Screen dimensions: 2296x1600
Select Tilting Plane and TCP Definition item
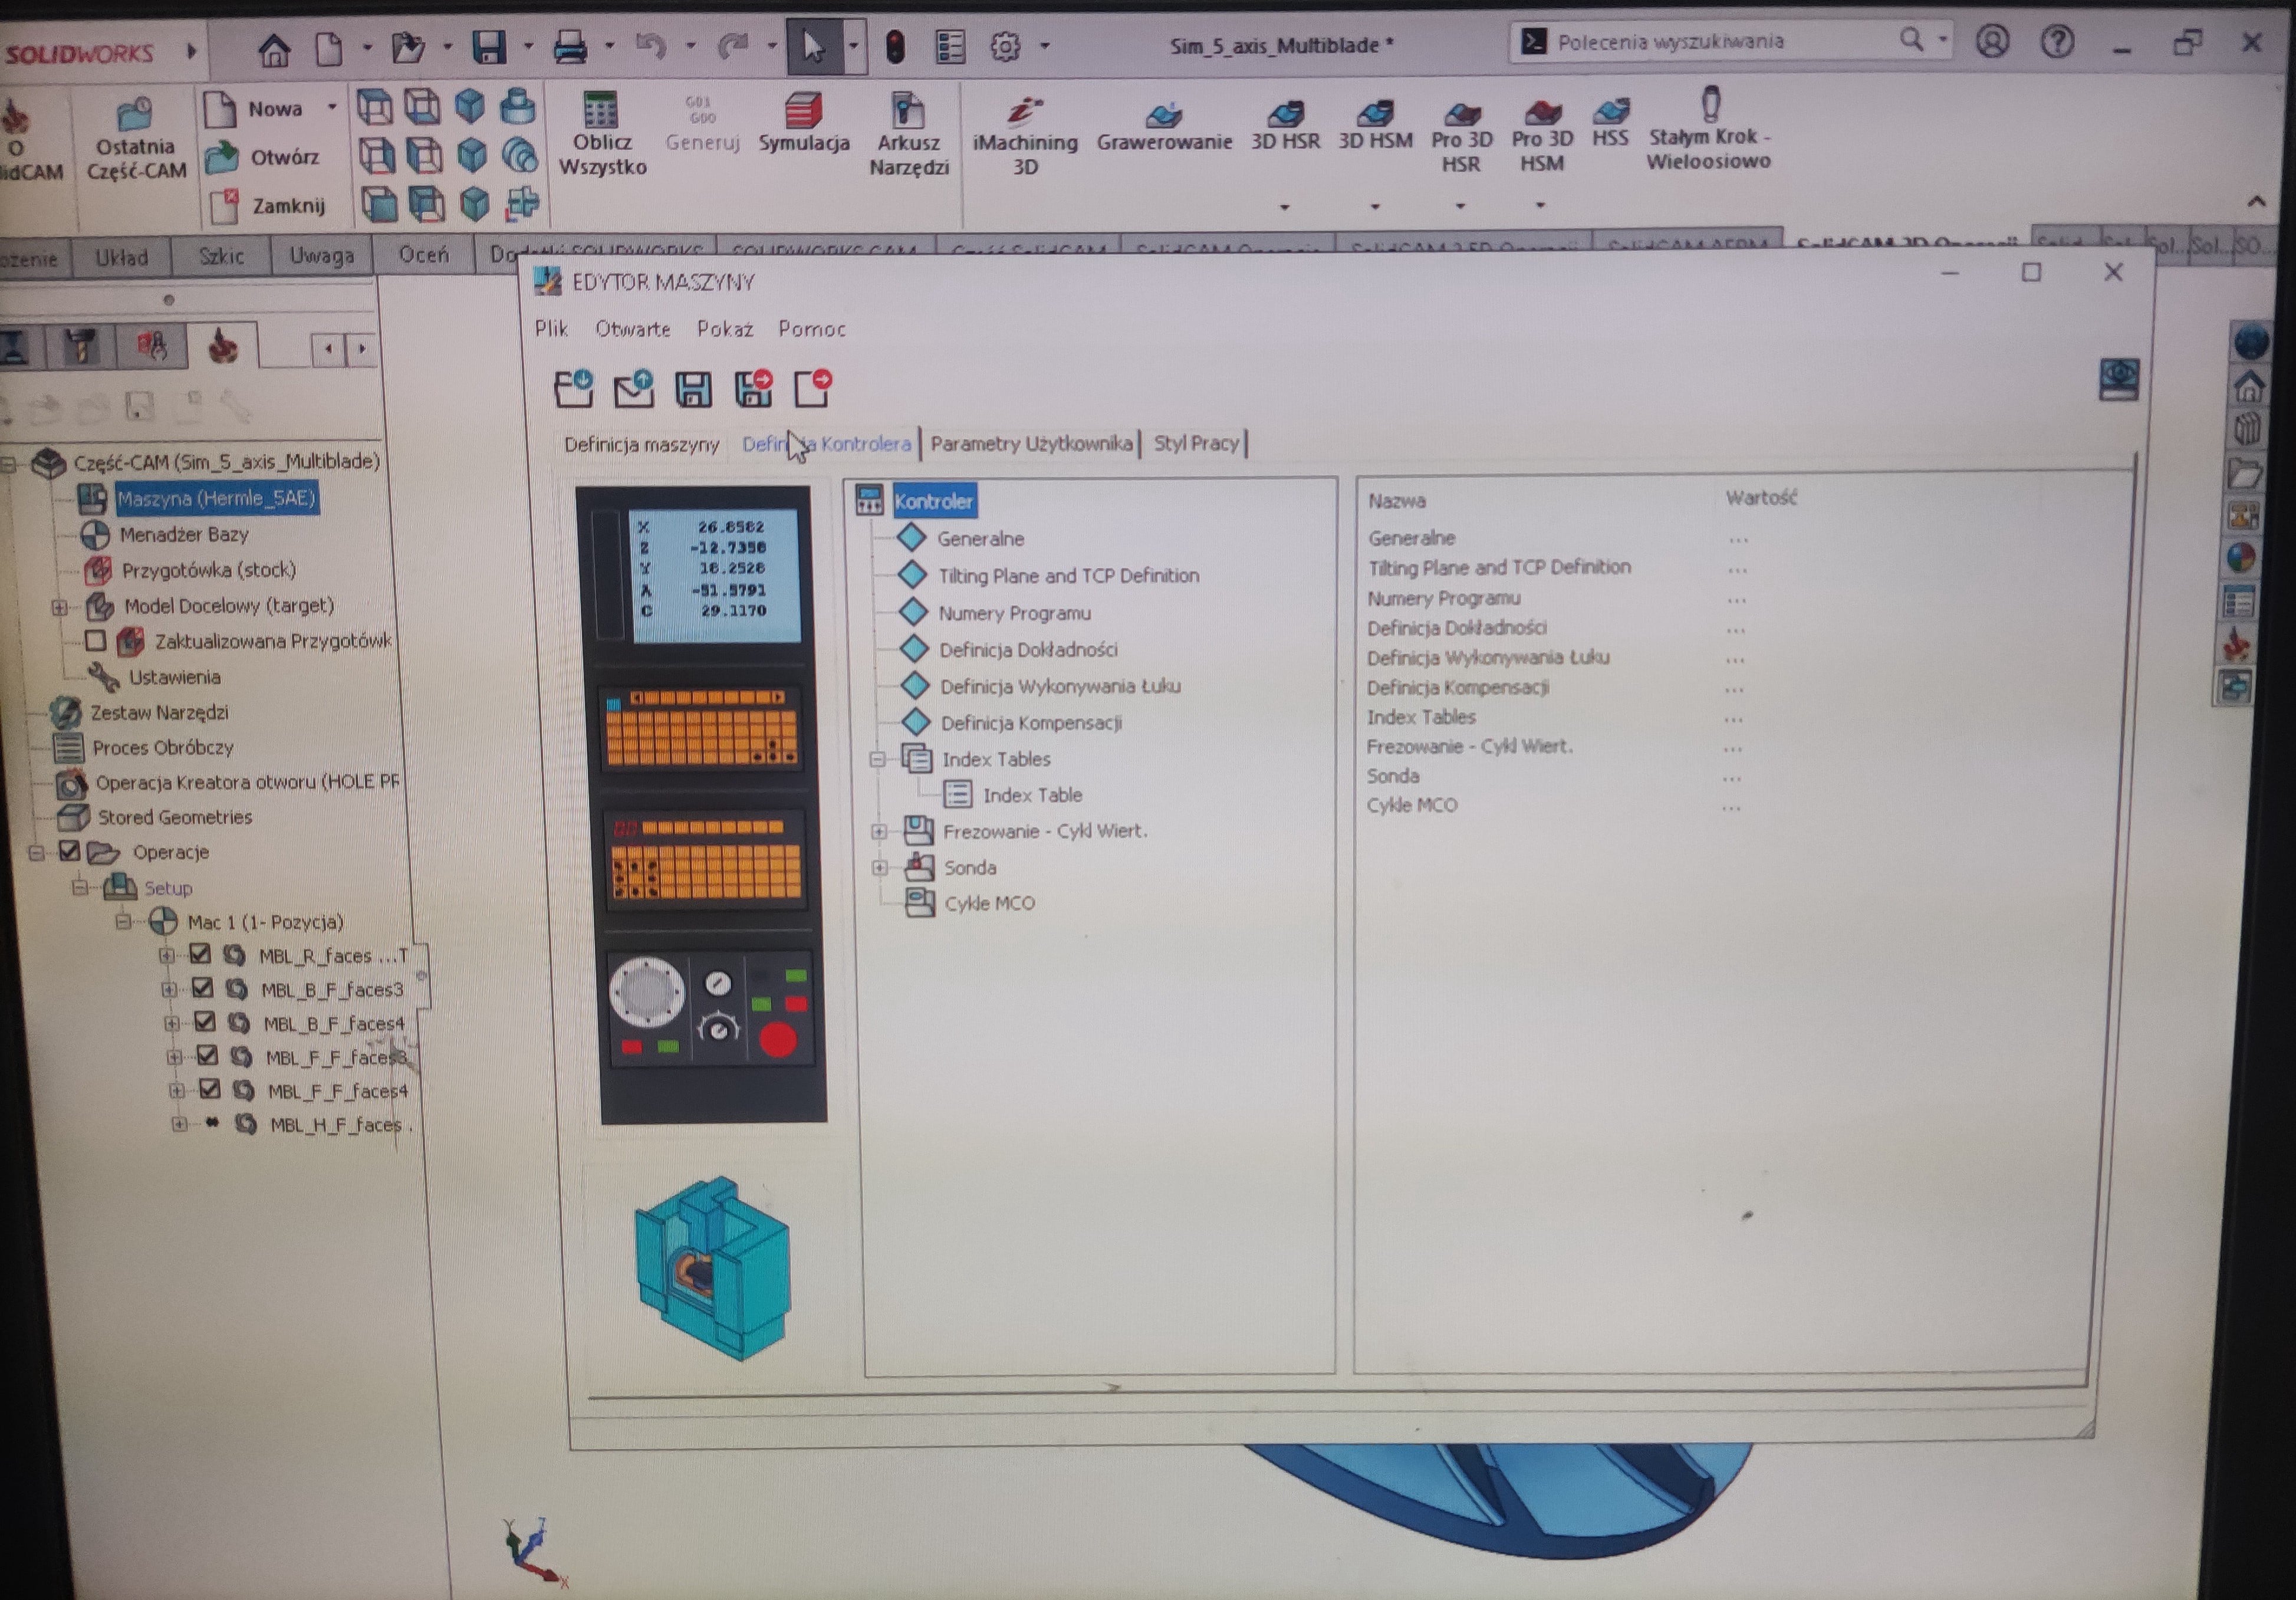(x=1067, y=576)
